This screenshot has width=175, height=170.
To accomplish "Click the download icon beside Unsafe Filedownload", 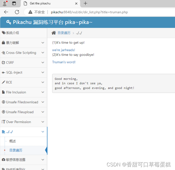I will pyautogui.click(x=3, y=102).
